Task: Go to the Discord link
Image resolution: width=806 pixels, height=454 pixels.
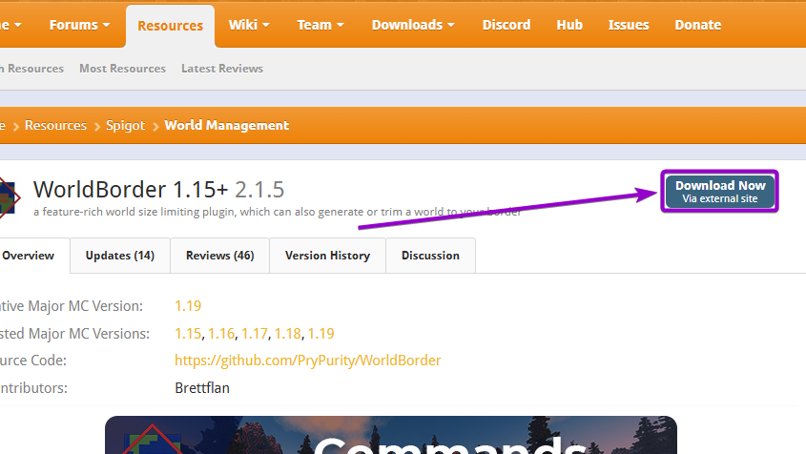Action: click(506, 25)
